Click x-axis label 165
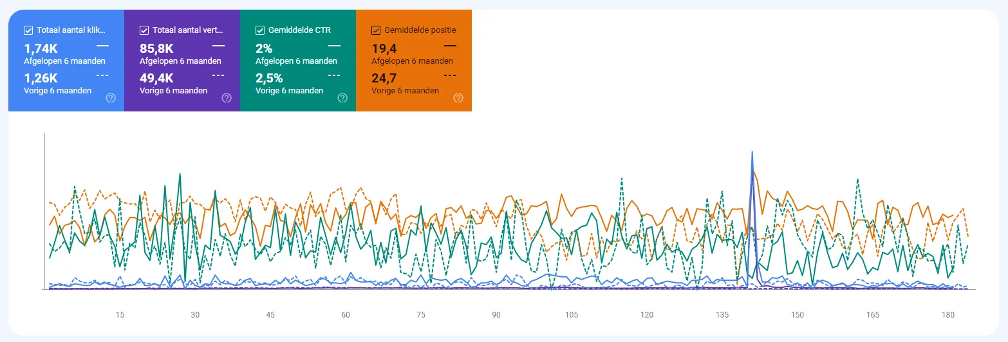This screenshot has width=1008, height=342. tap(873, 315)
